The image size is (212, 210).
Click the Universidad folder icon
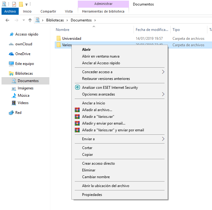(x=59, y=39)
